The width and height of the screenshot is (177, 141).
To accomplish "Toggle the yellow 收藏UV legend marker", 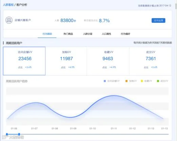I will (142, 81).
